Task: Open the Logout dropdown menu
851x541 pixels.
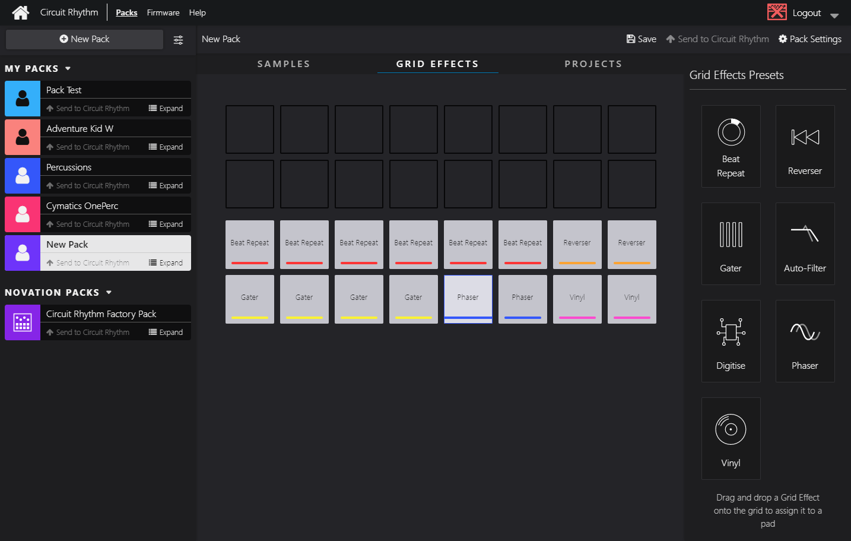Action: click(834, 15)
